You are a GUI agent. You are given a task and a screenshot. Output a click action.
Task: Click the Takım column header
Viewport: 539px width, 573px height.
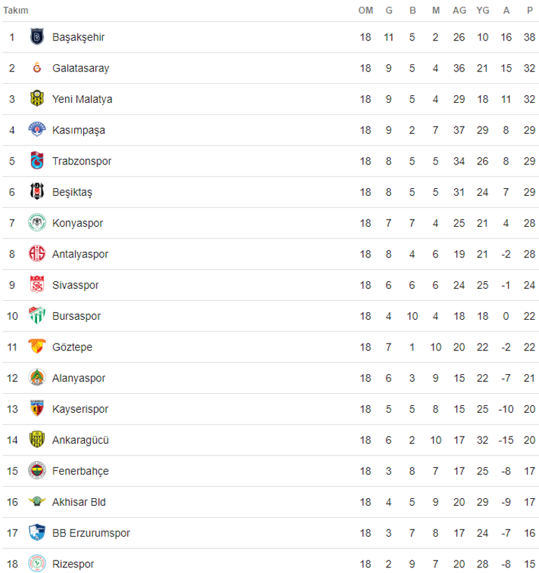[x=15, y=10]
